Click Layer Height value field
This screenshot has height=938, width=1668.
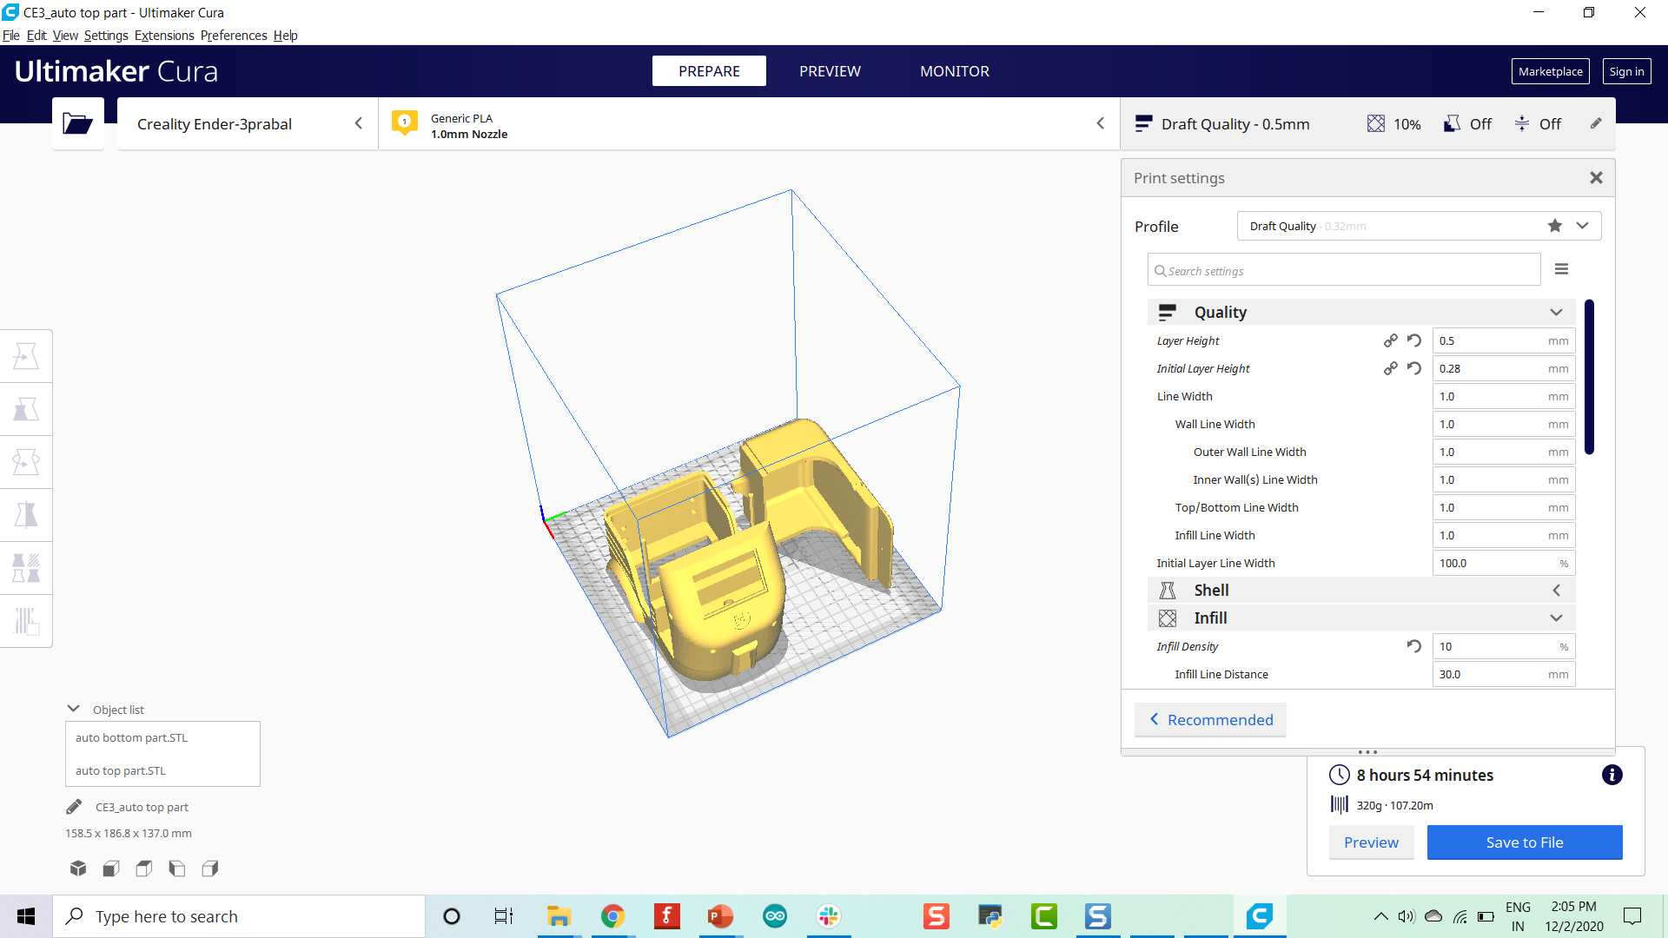tap(1503, 340)
